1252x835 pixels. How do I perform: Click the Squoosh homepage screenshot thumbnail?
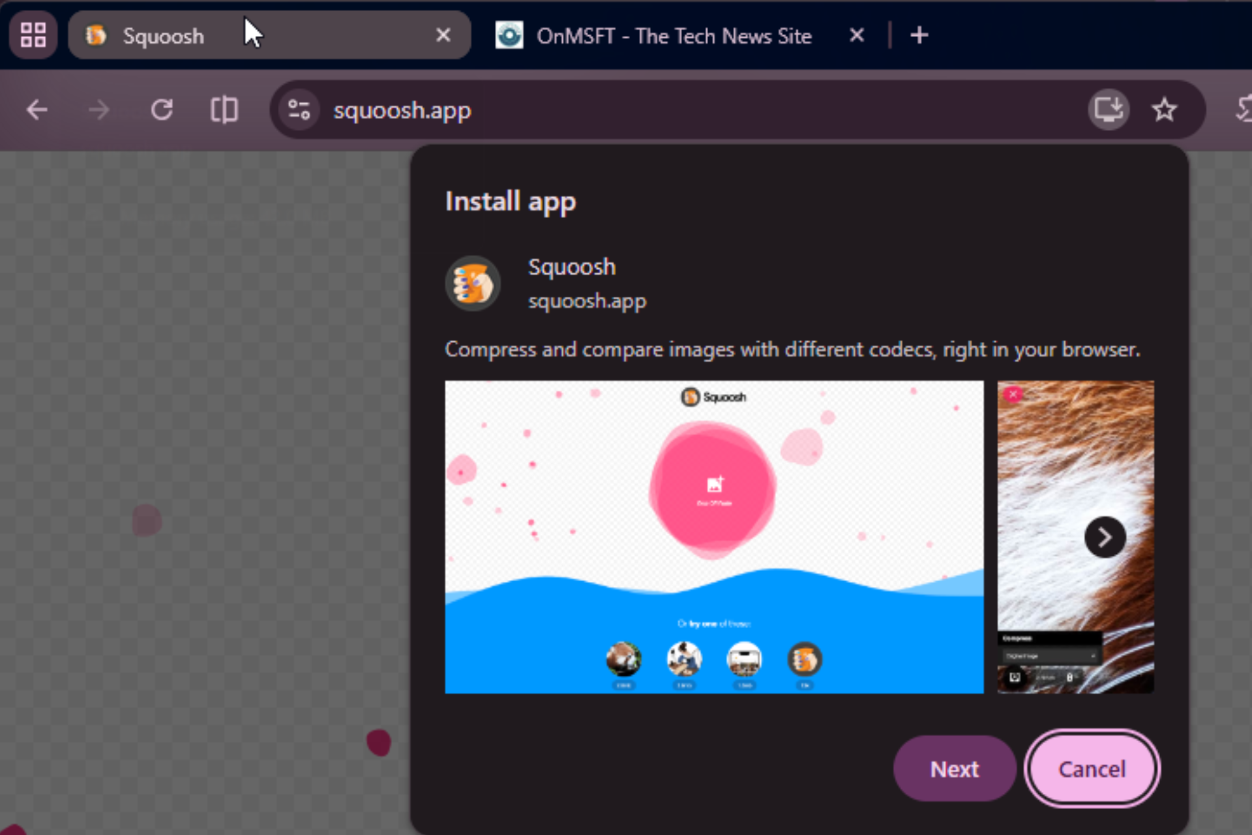tap(714, 536)
